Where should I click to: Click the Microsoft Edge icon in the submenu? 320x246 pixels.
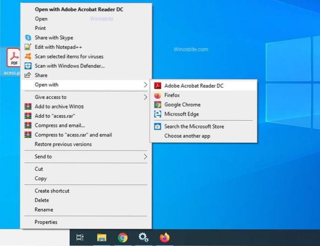pos(157,114)
